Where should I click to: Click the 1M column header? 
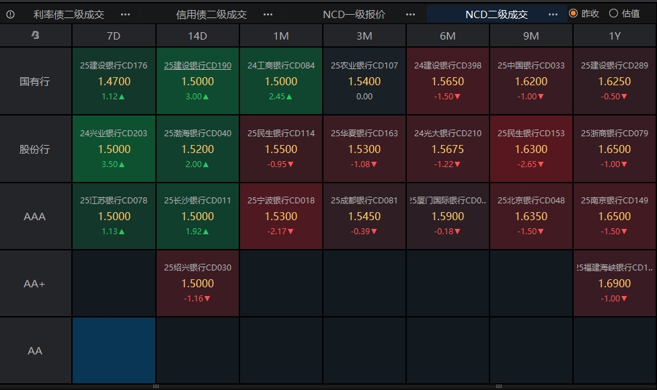[x=280, y=36]
